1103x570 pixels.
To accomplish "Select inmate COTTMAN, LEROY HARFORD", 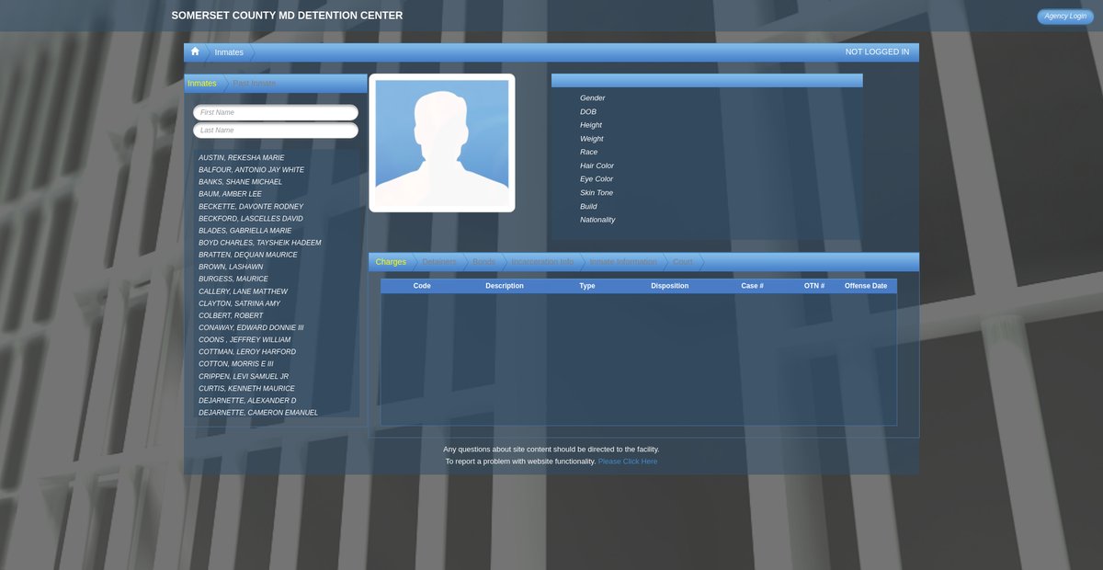I will (247, 352).
